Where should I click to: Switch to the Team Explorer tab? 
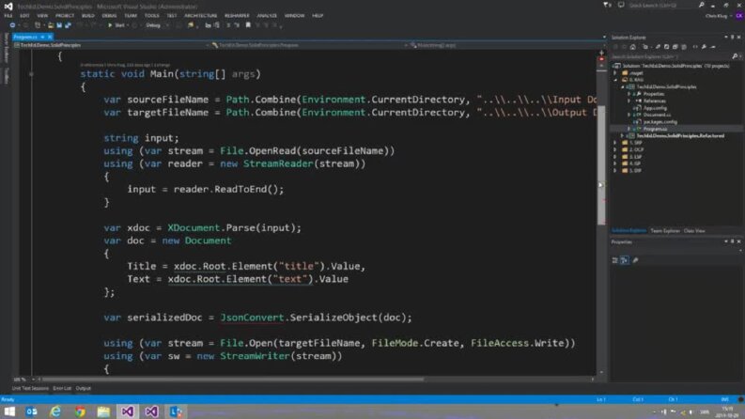coord(665,231)
